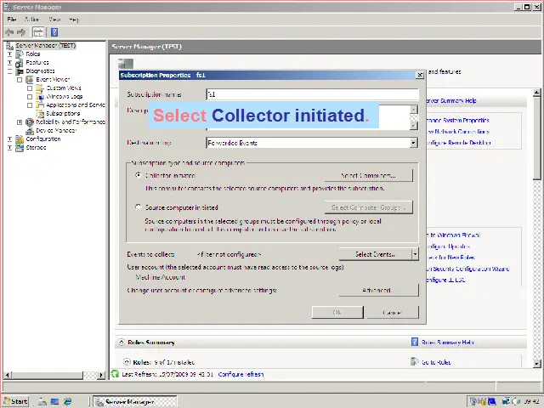Click the Device Manager tree icon
544x408 pixels.
[30, 131]
